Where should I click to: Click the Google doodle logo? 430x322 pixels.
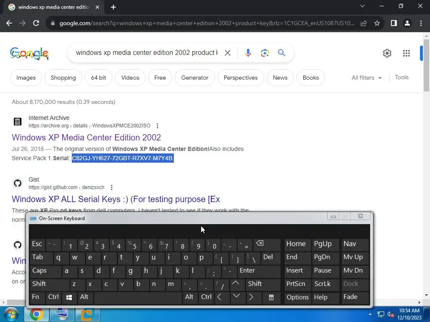click(29, 53)
